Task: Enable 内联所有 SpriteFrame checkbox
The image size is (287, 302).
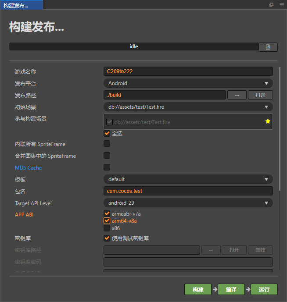Action: point(107,144)
